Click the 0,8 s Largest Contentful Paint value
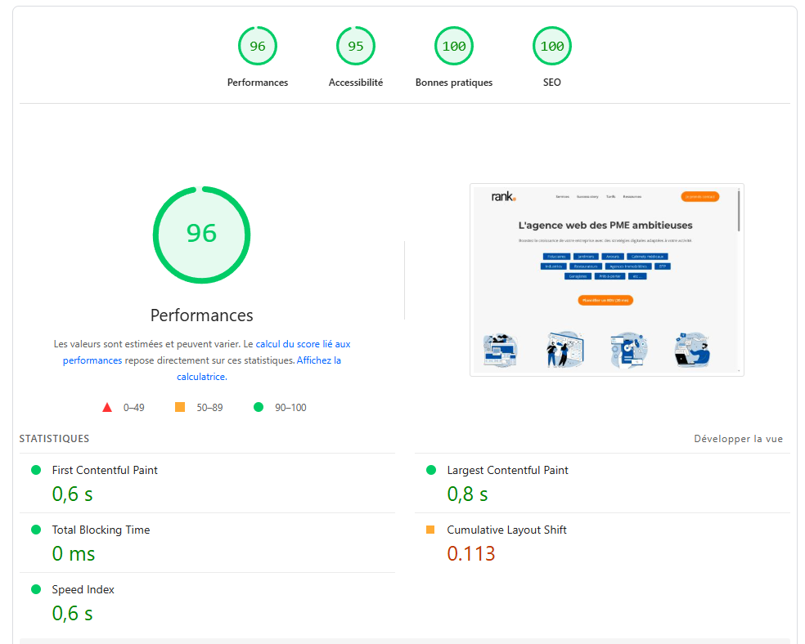Screen dimensions: 805x644 pos(467,494)
